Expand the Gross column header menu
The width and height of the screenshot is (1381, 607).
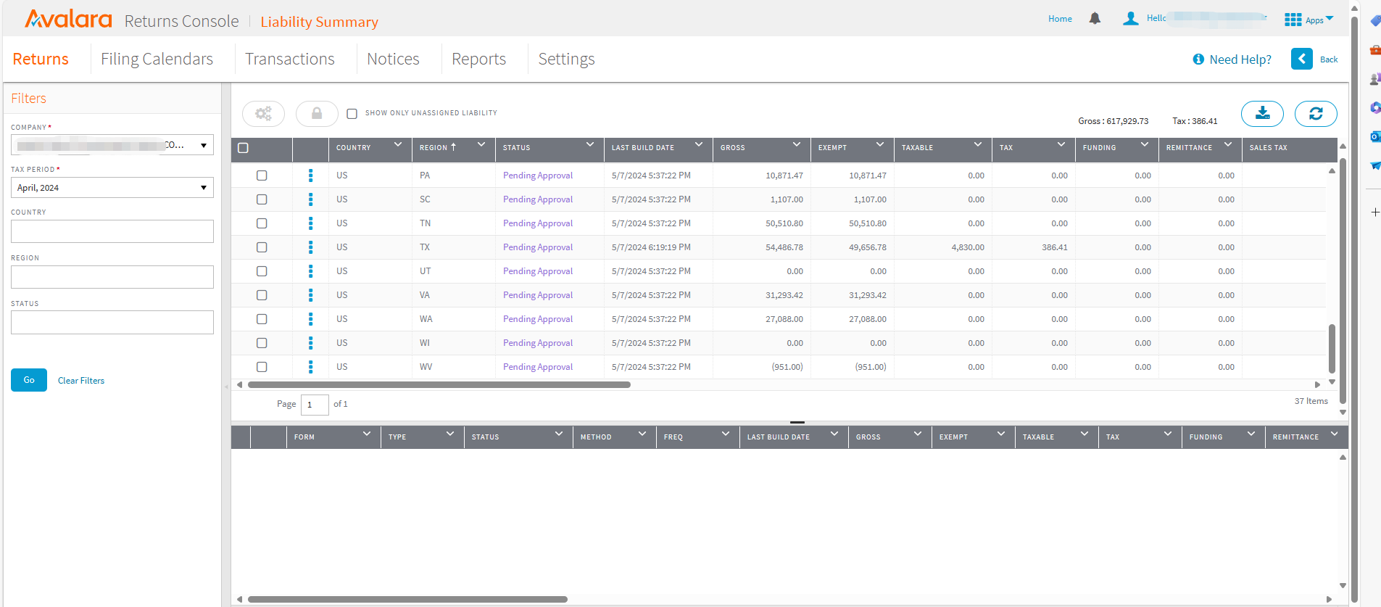pos(796,145)
